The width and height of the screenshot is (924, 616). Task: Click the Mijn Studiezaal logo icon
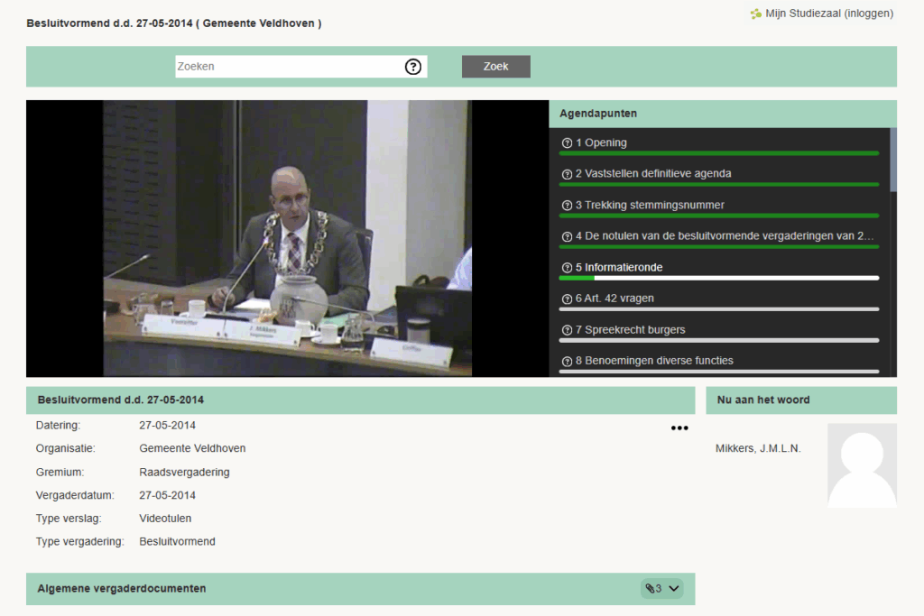[755, 14]
